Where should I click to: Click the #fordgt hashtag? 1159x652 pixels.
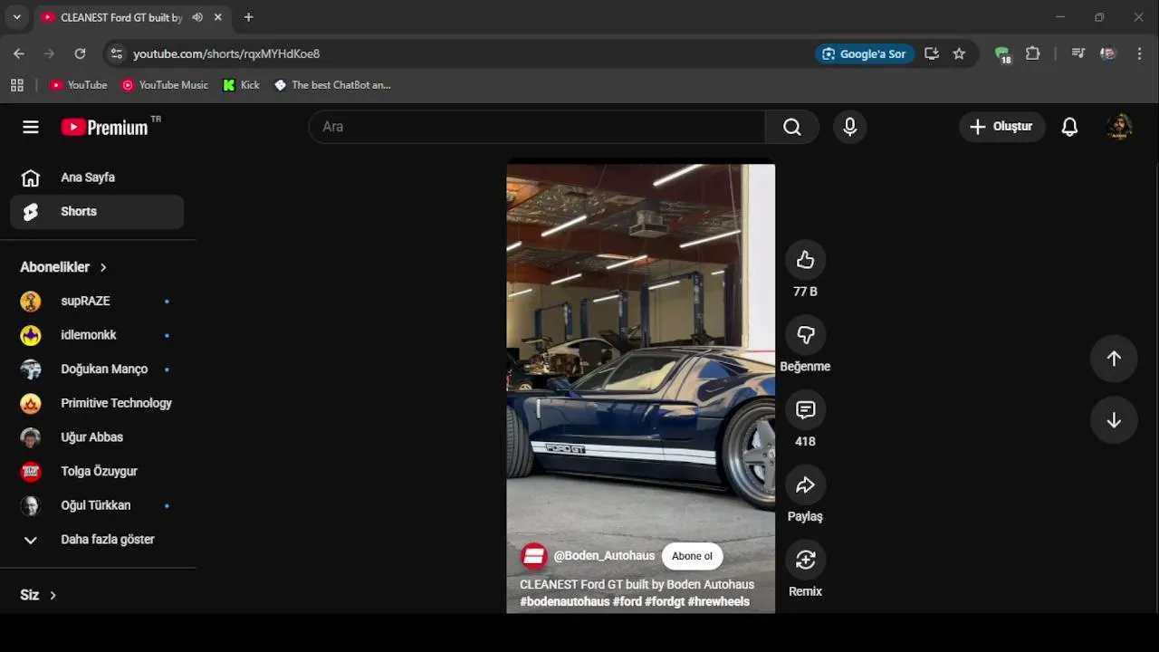tap(665, 601)
